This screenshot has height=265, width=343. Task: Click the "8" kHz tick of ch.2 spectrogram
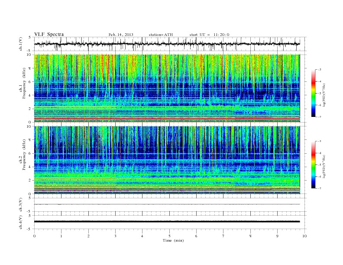[x=30, y=140]
